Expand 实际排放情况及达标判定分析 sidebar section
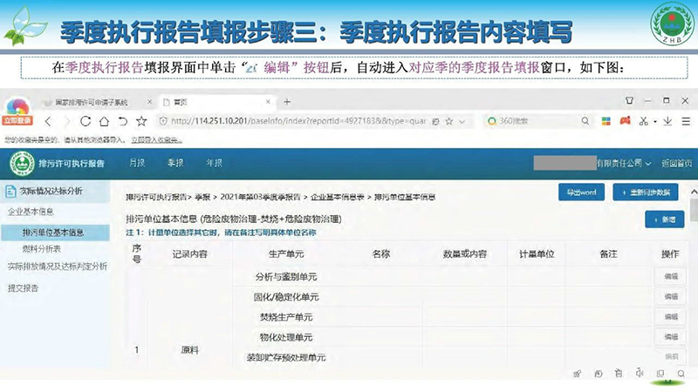 coord(57,267)
